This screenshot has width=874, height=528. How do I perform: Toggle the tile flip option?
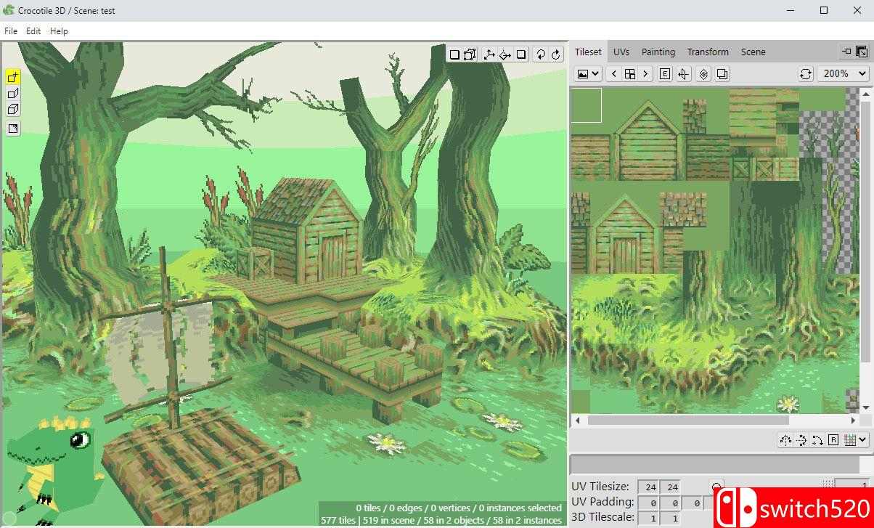(x=683, y=73)
